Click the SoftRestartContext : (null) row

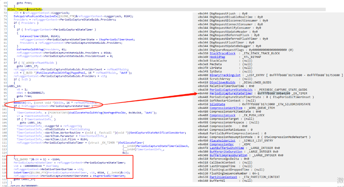pos(227,101)
